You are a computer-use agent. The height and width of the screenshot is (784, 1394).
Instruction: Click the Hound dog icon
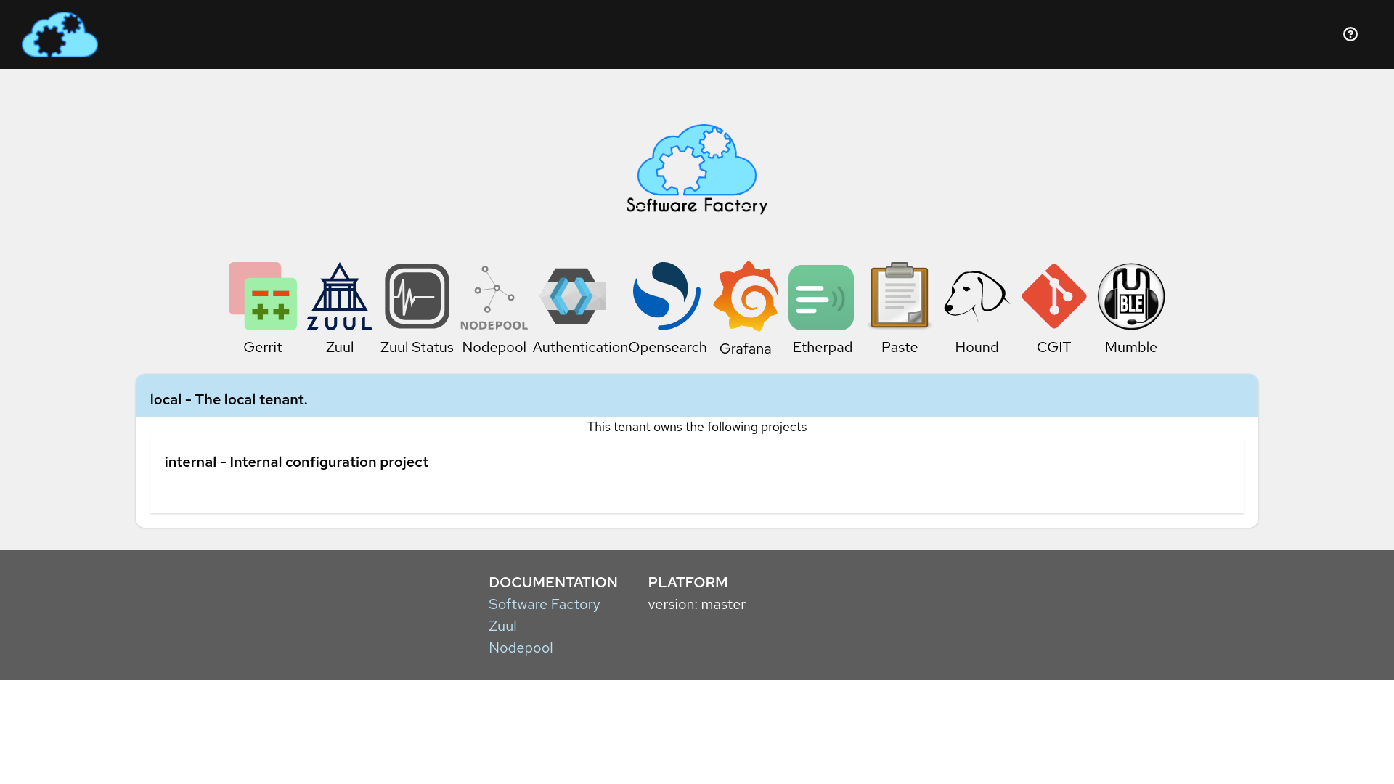pyautogui.click(x=977, y=296)
